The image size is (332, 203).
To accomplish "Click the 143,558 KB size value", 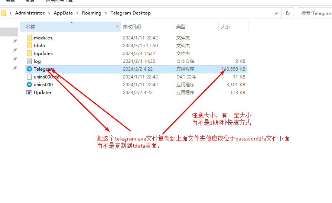I will click(233, 69).
